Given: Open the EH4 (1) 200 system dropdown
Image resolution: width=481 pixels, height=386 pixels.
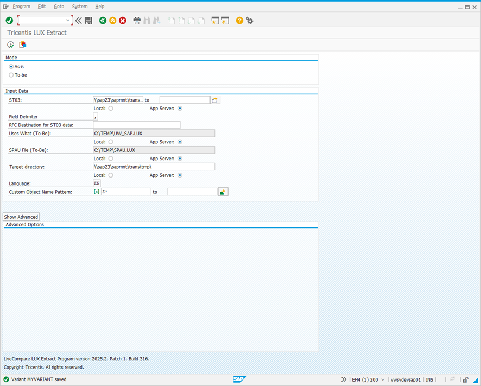Looking at the screenshot, I should [382, 379].
